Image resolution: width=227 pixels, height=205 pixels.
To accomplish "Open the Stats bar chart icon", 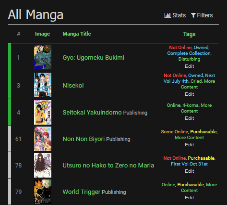I will click(167, 15).
